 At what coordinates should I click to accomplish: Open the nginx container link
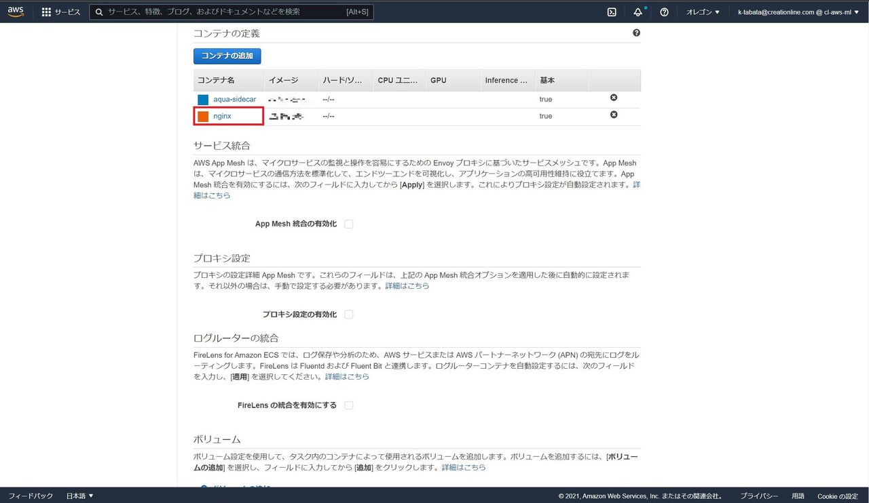tap(222, 116)
